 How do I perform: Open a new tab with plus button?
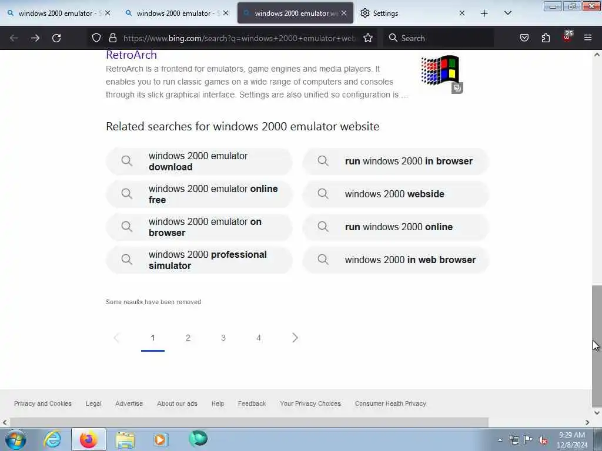(x=484, y=14)
